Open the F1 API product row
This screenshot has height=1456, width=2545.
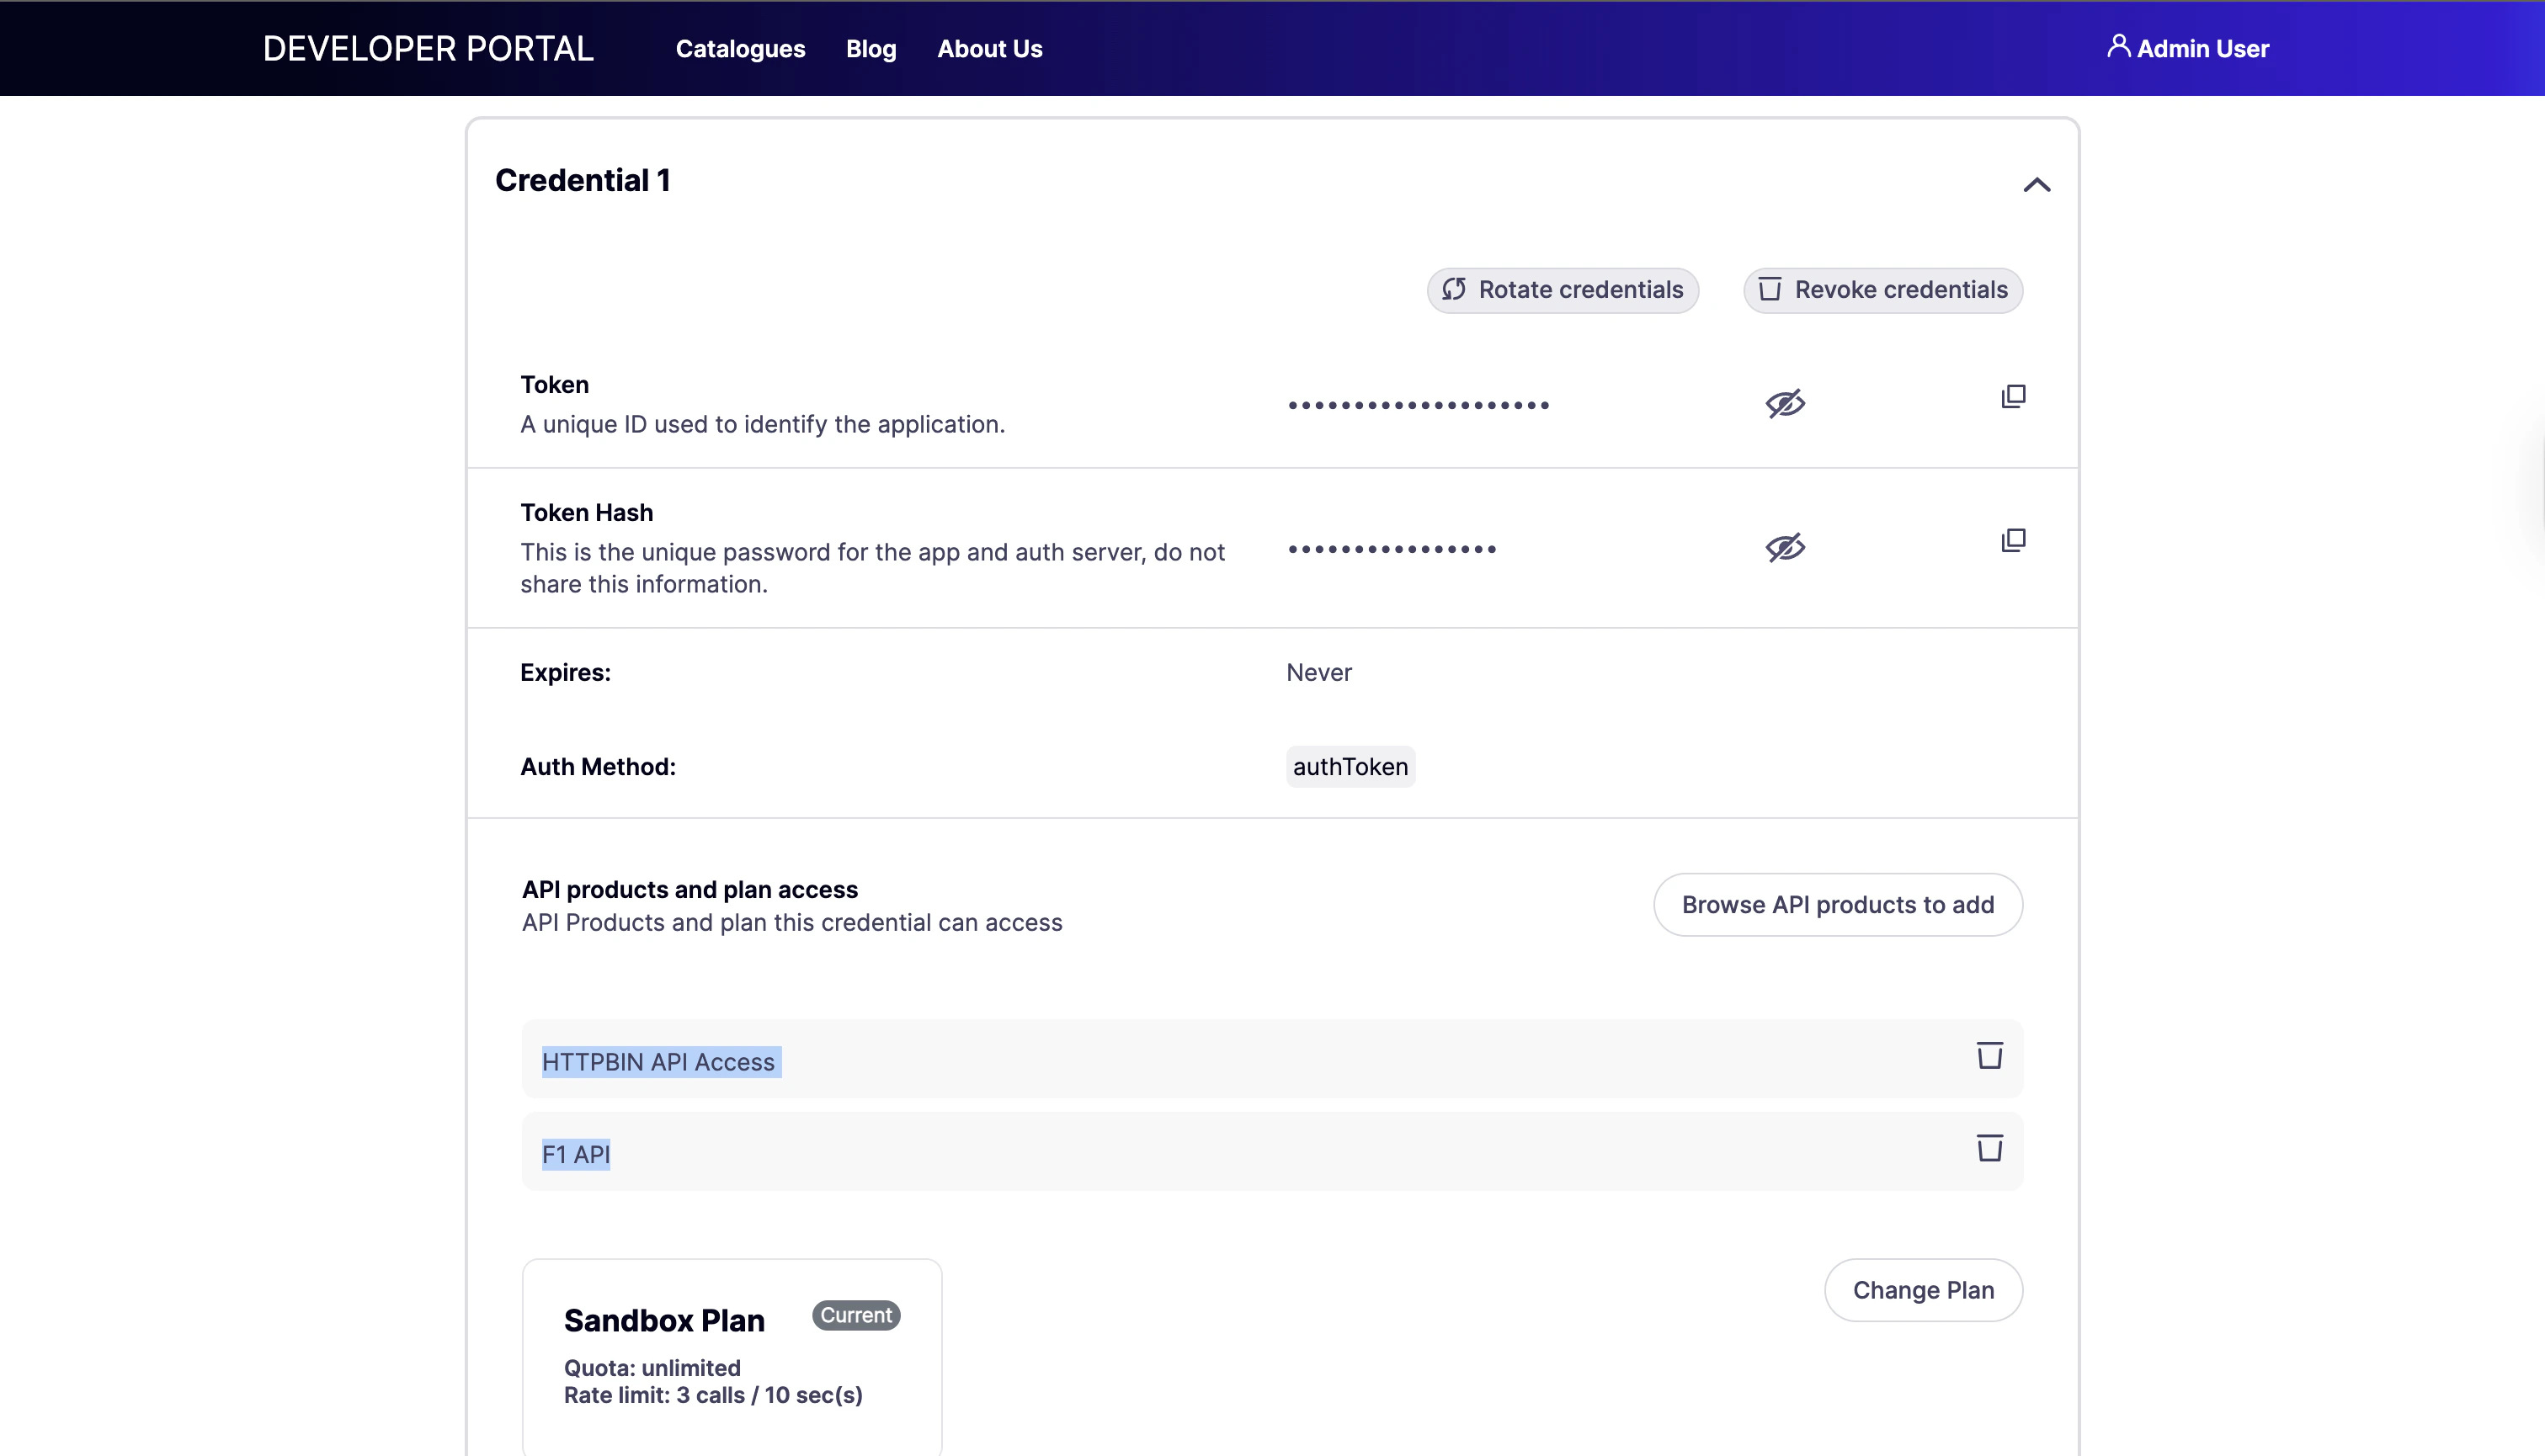point(575,1153)
